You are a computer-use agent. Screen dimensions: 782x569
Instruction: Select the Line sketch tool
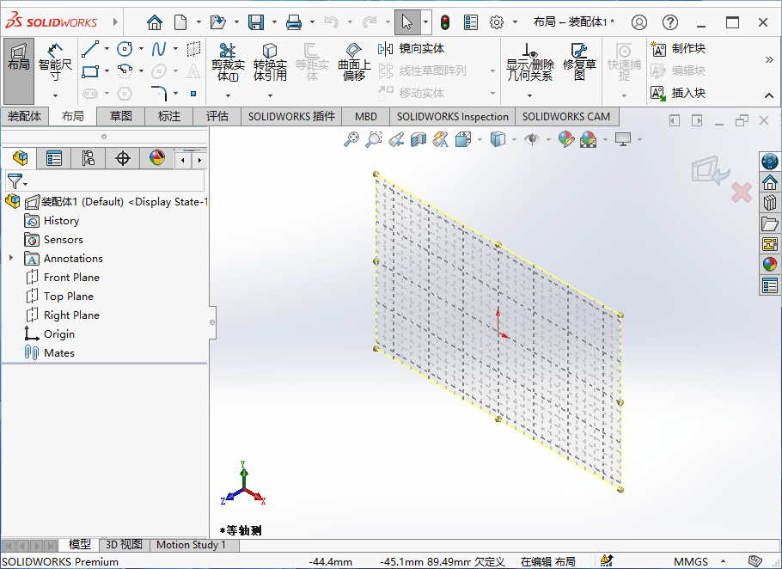pos(90,49)
